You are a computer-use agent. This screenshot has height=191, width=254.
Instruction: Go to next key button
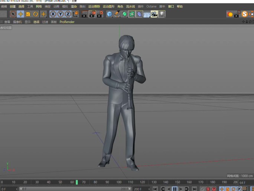186,189
